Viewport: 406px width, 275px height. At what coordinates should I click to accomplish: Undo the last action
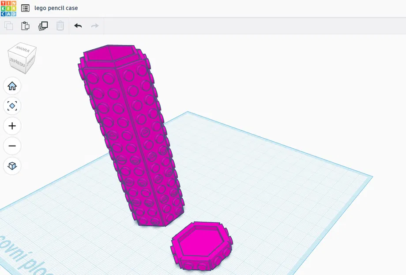tap(78, 26)
